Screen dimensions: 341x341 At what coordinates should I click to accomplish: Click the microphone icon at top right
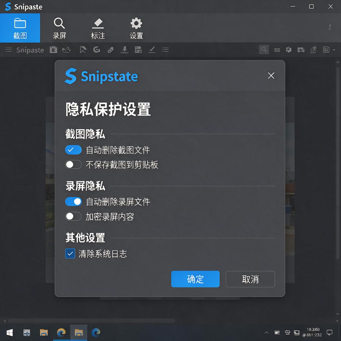[330, 27]
